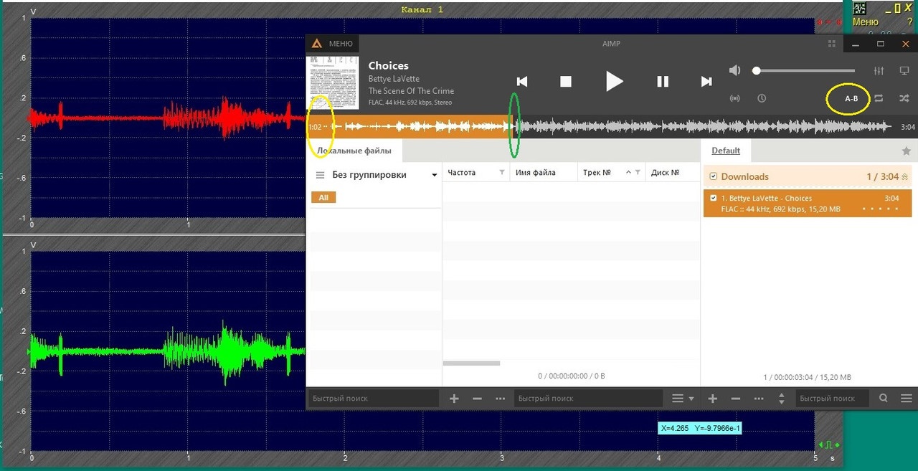
Task: Switch to the Default playlist tab
Action: (726, 151)
